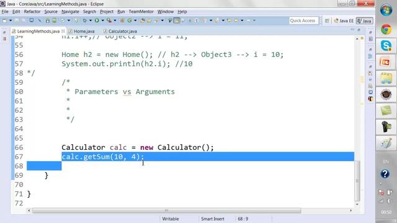Open the TeamMentor menu
The height and width of the screenshot is (223, 397).
[x=141, y=12]
